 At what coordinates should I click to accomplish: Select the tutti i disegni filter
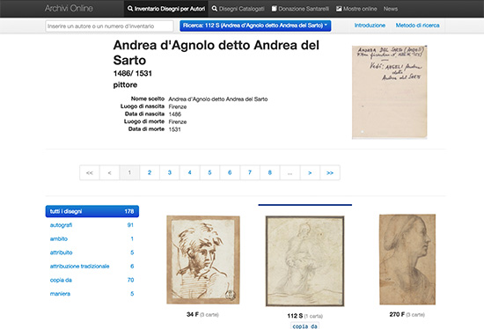click(92, 211)
